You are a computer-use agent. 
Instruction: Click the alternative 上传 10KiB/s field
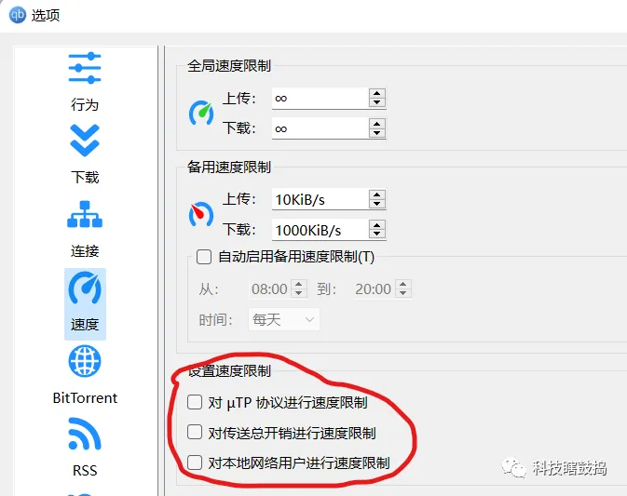[x=320, y=199]
